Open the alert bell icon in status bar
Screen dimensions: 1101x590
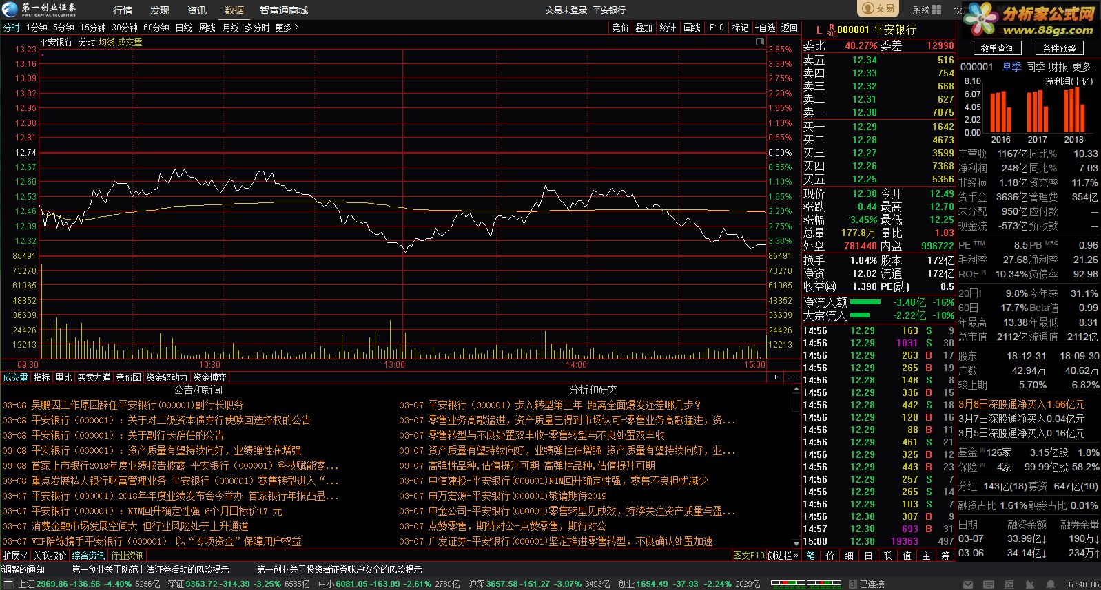(1051, 584)
